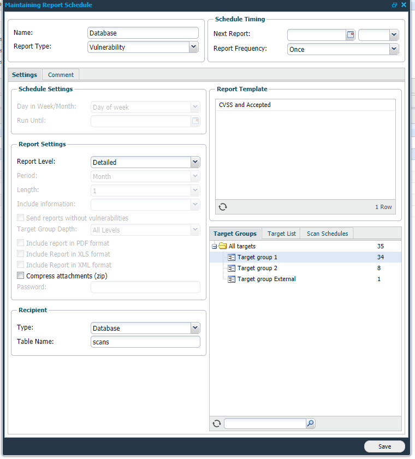Image resolution: width=415 pixels, height=459 pixels.
Task: Collapse the All targets tree node
Action: tap(215, 247)
